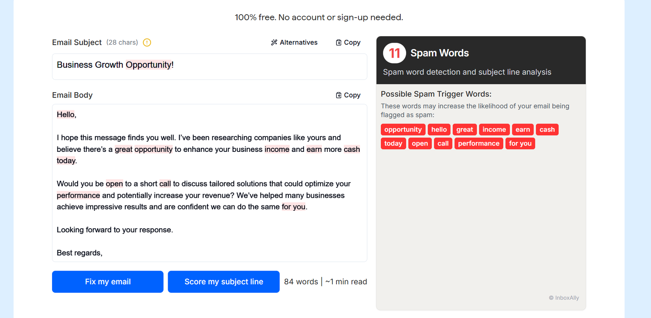Viewport: 651px width, 318px height.
Task: Click into the Email Subject field
Action: (x=210, y=67)
